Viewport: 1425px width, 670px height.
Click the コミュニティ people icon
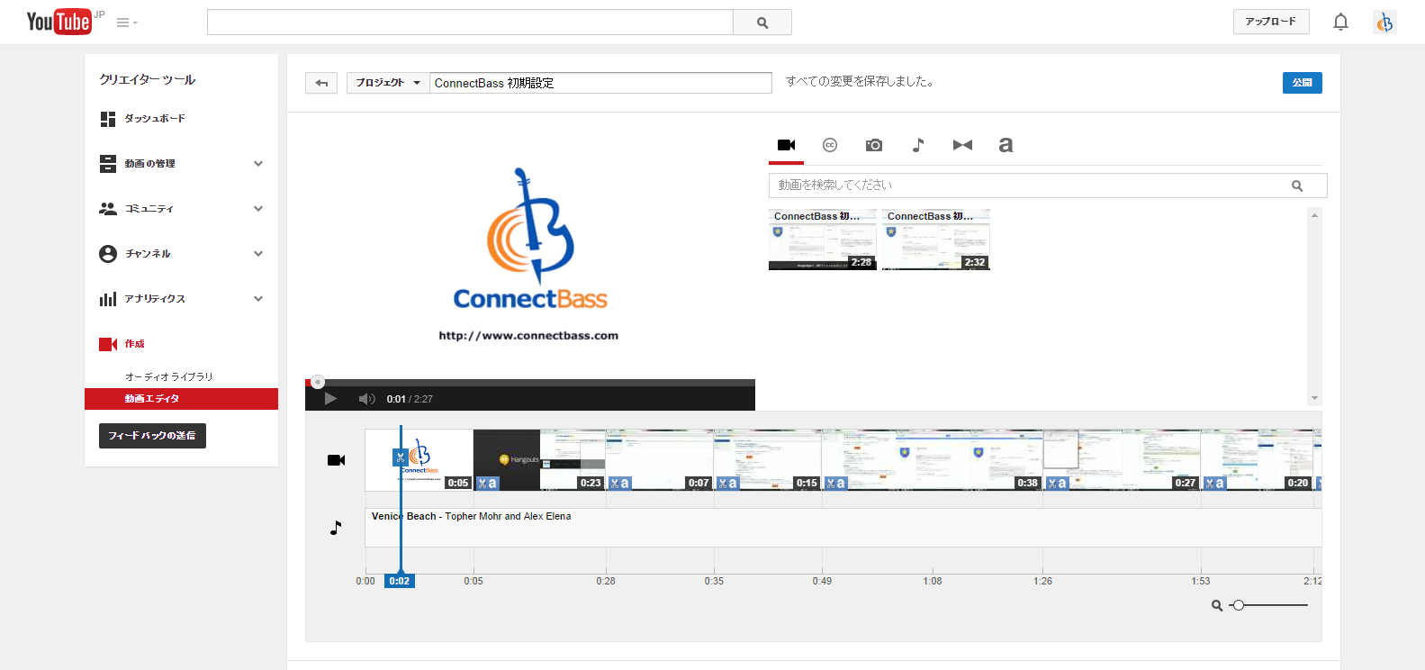(x=108, y=209)
